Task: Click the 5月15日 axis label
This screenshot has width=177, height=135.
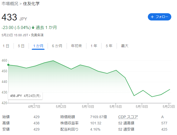Action: click(x=116, y=106)
